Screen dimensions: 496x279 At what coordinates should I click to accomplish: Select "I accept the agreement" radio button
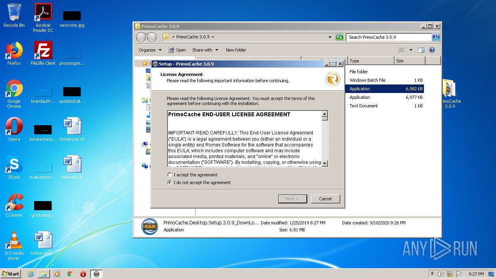click(x=170, y=175)
